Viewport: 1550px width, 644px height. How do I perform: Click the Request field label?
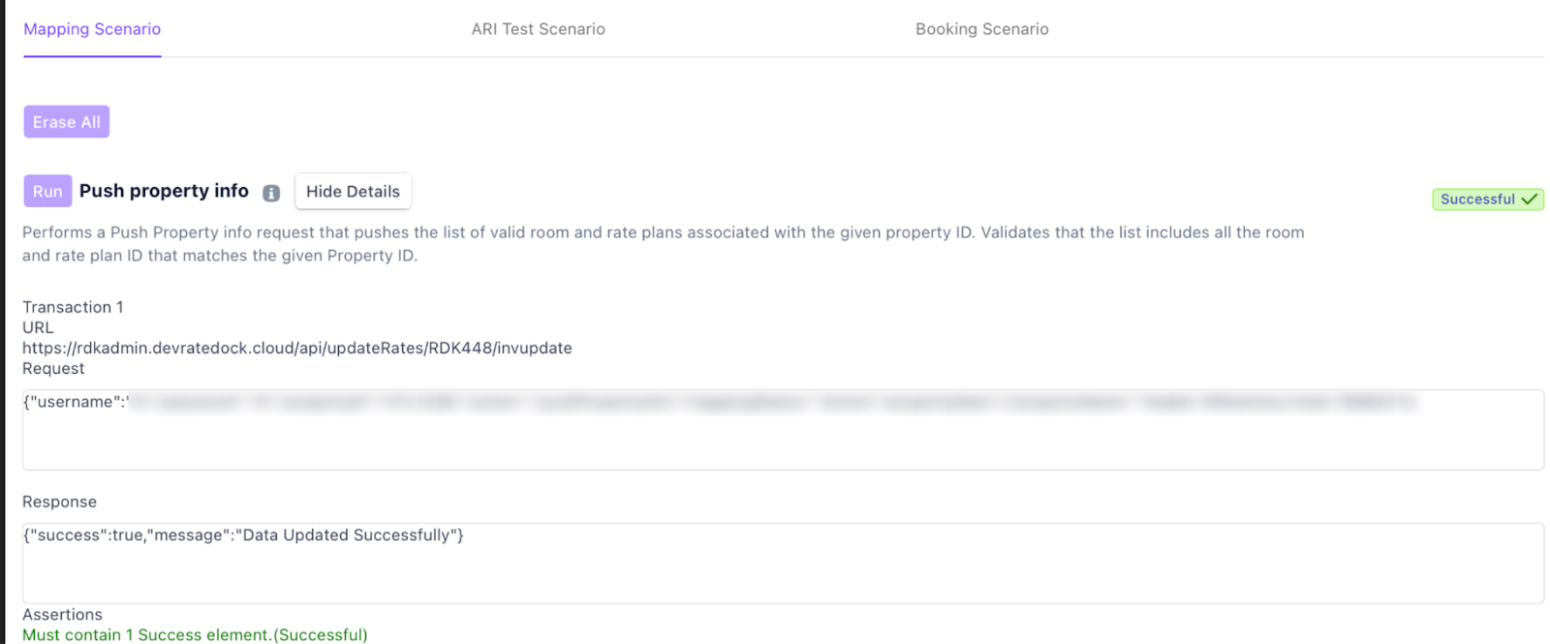pyautogui.click(x=53, y=368)
